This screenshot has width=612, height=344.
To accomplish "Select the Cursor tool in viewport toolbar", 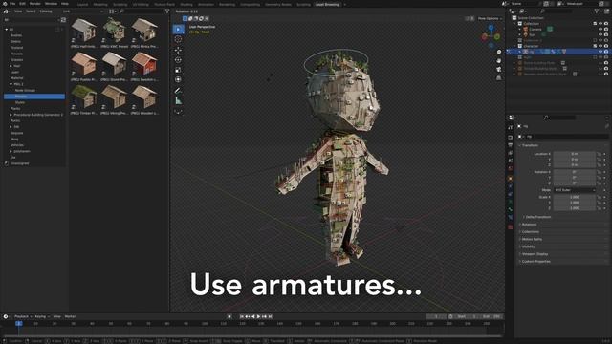I will (x=179, y=39).
